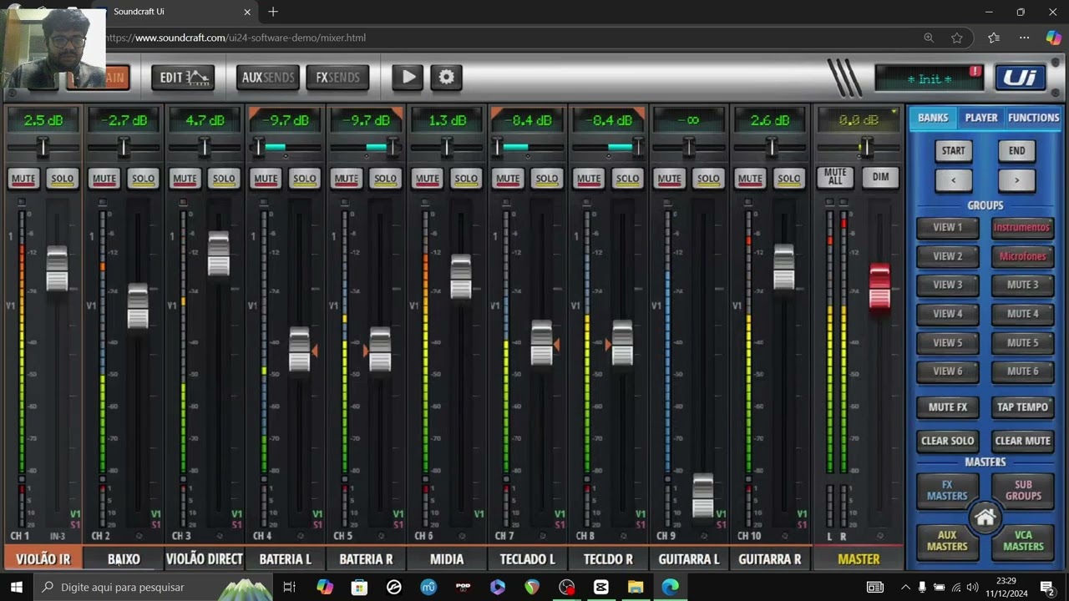Click the TAP TEMPO button

click(x=1022, y=407)
